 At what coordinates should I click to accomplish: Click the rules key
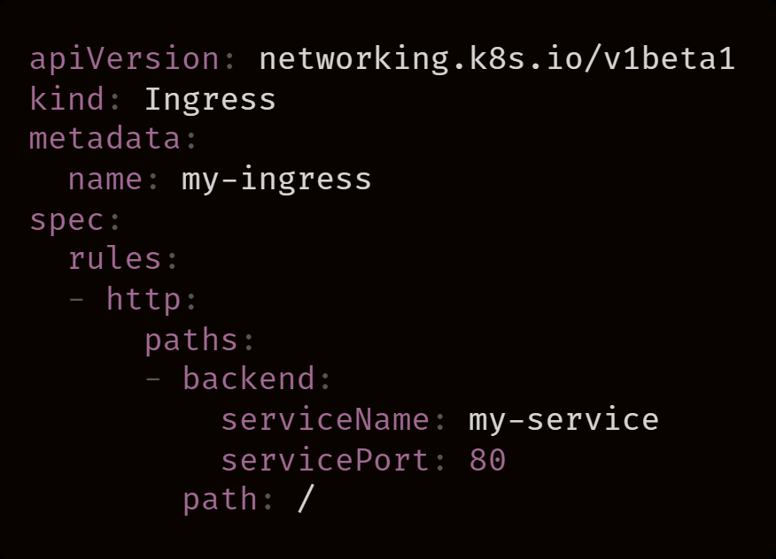[x=115, y=259]
